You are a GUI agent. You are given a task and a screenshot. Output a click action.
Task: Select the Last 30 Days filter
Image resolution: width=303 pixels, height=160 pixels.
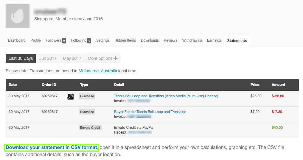[x=21, y=58]
